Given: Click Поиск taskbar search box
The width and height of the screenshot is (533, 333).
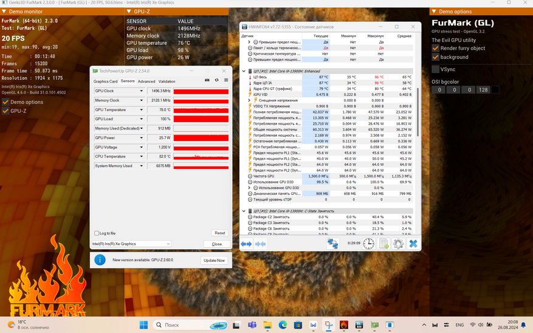Looking at the screenshot, I should tap(191, 325).
